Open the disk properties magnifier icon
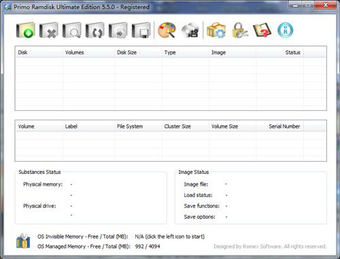340x259 pixels. click(71, 30)
